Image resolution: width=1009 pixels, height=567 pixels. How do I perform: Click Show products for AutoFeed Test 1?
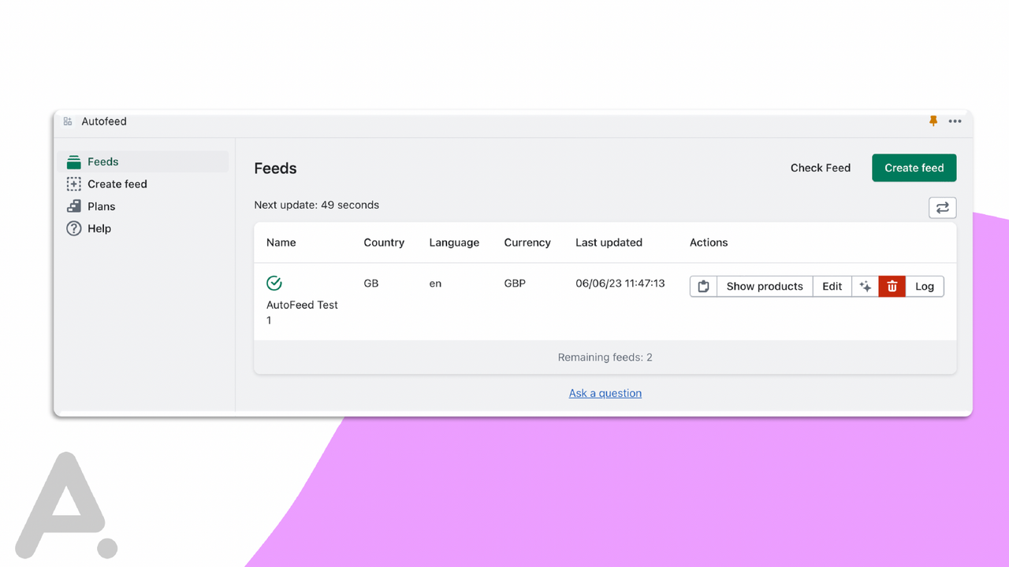click(x=764, y=286)
